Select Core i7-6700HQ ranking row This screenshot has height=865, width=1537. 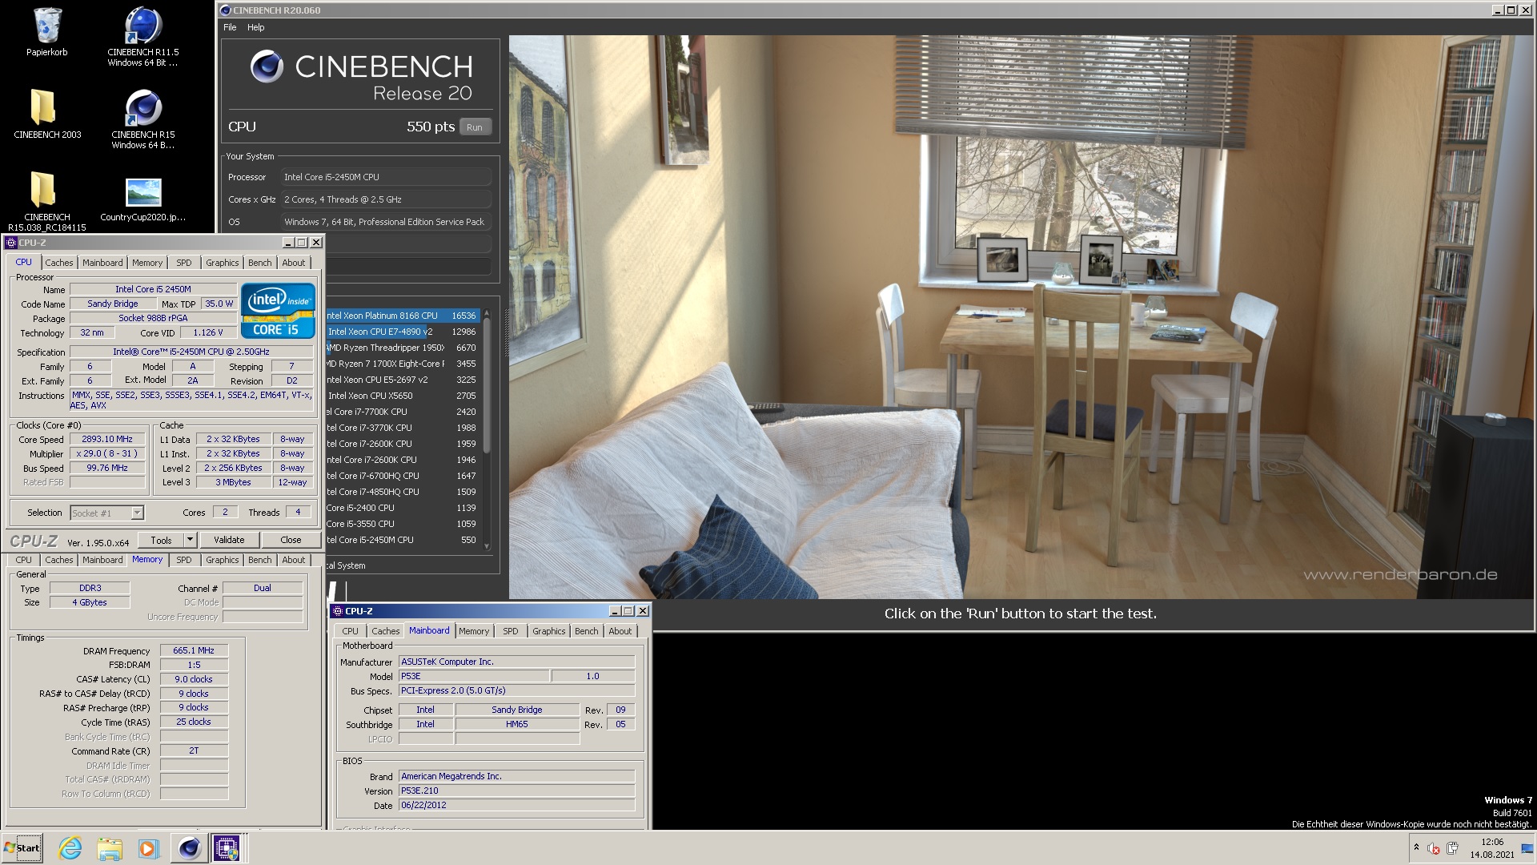tap(403, 476)
